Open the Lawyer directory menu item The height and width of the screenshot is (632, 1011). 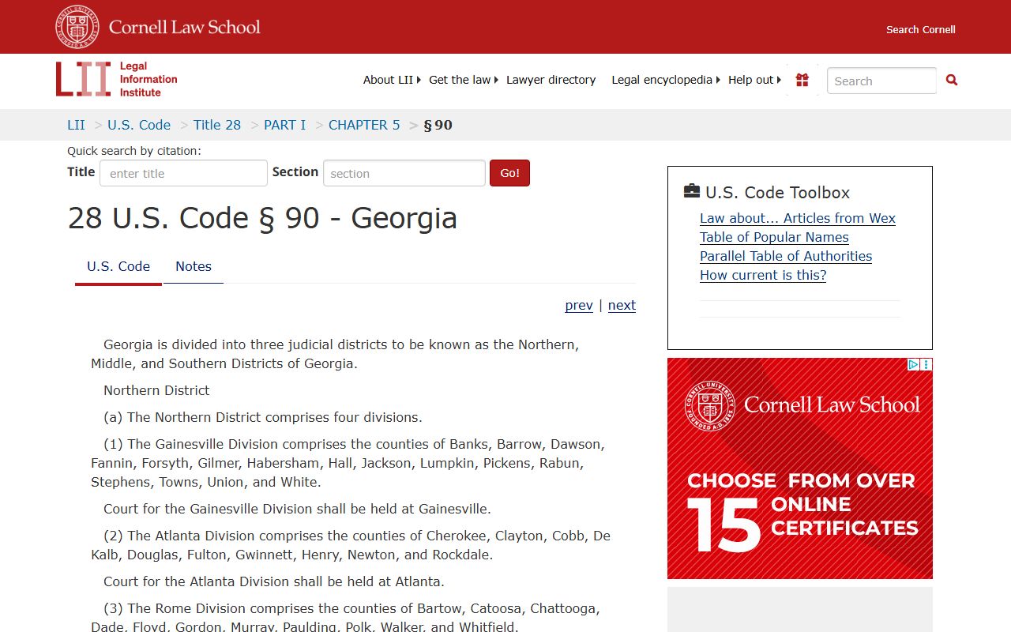tap(551, 80)
